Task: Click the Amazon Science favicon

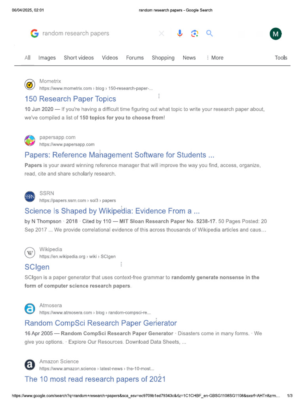Action: click(x=30, y=365)
